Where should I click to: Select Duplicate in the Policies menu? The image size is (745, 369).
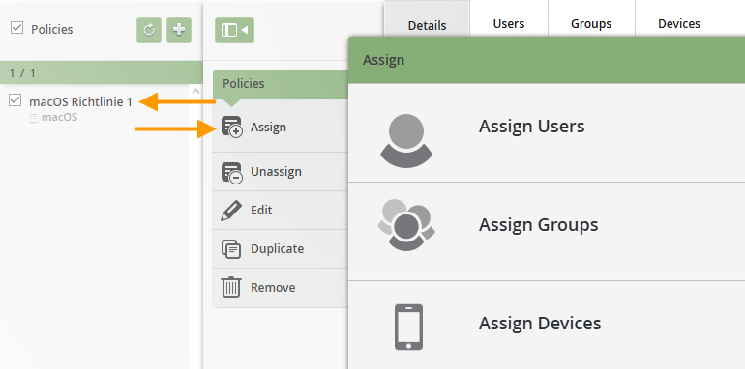tap(281, 248)
